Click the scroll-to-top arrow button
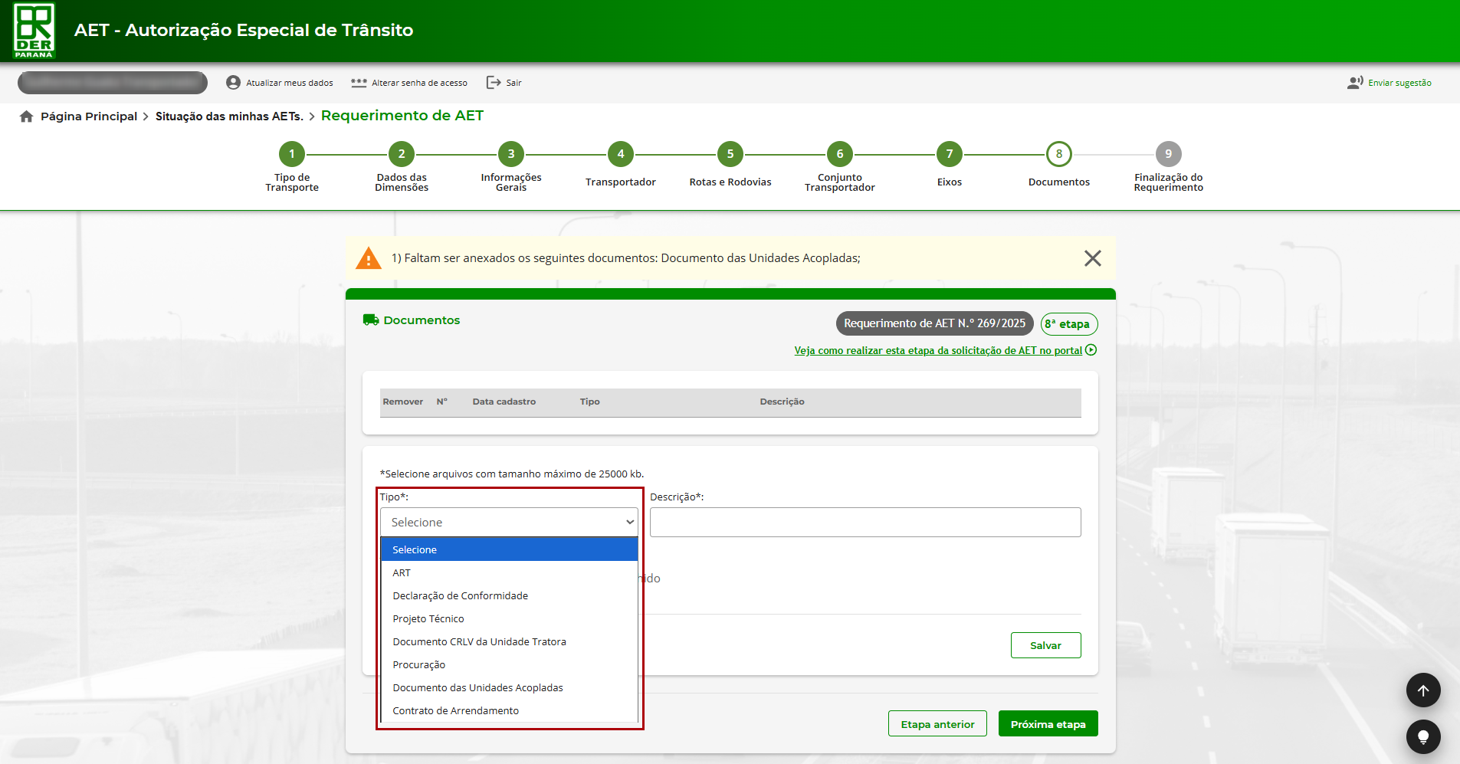Image resolution: width=1460 pixels, height=764 pixels. point(1423,690)
